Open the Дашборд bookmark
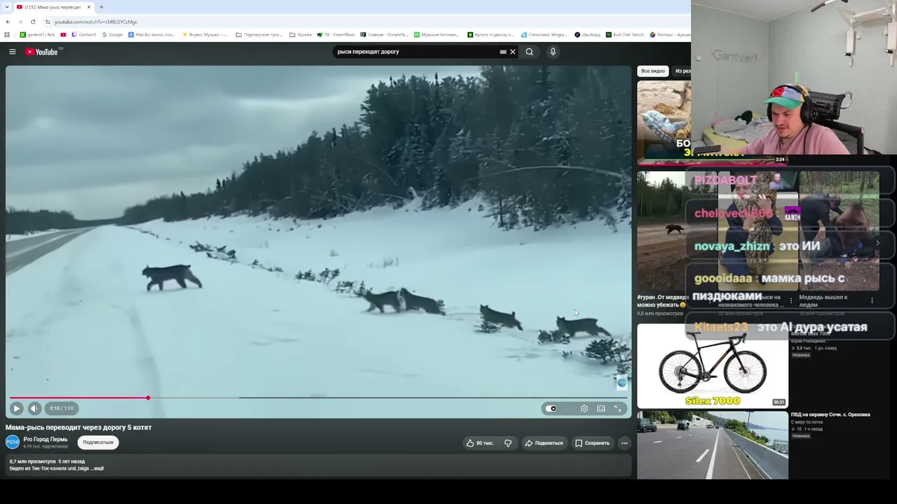 (x=587, y=34)
